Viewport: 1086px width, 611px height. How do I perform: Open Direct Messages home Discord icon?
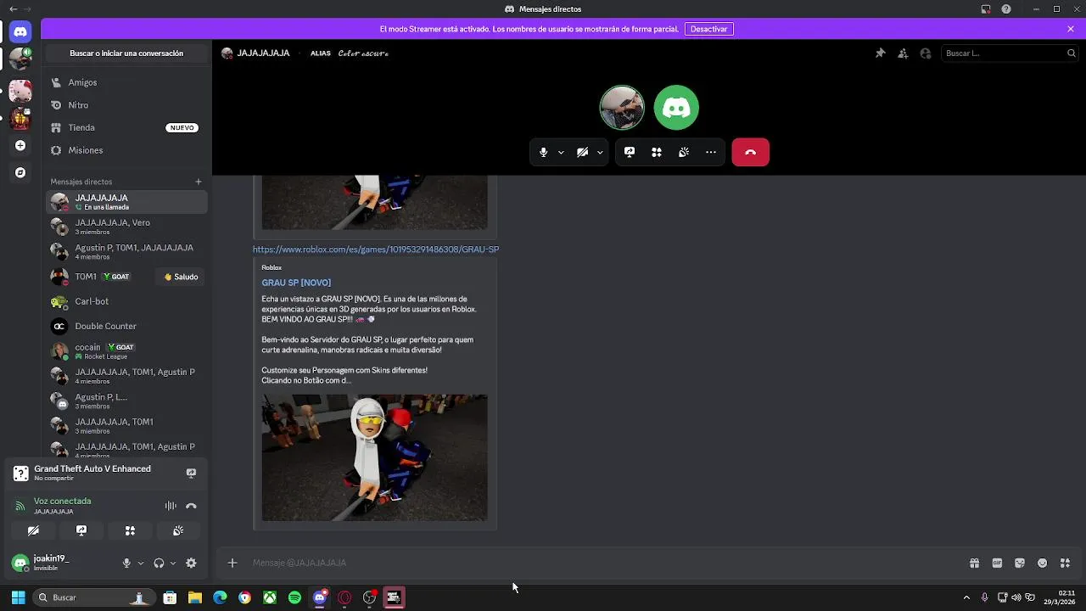(20, 31)
